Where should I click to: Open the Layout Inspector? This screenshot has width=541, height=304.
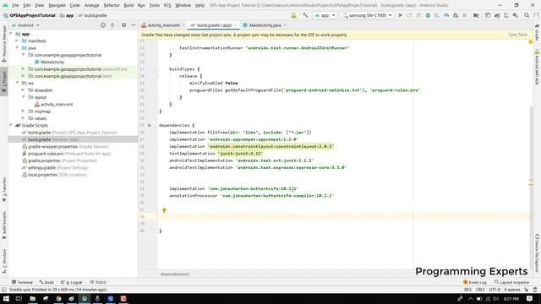pyautogui.click(x=511, y=282)
